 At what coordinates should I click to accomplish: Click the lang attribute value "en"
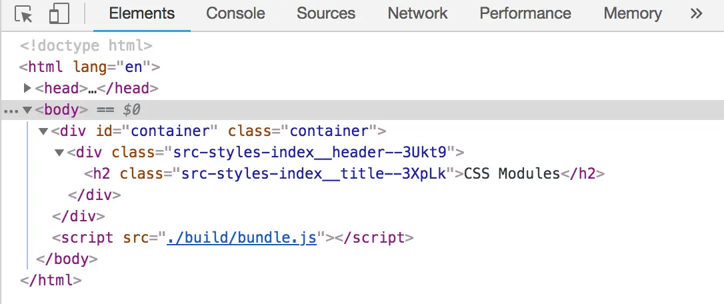click(x=133, y=67)
